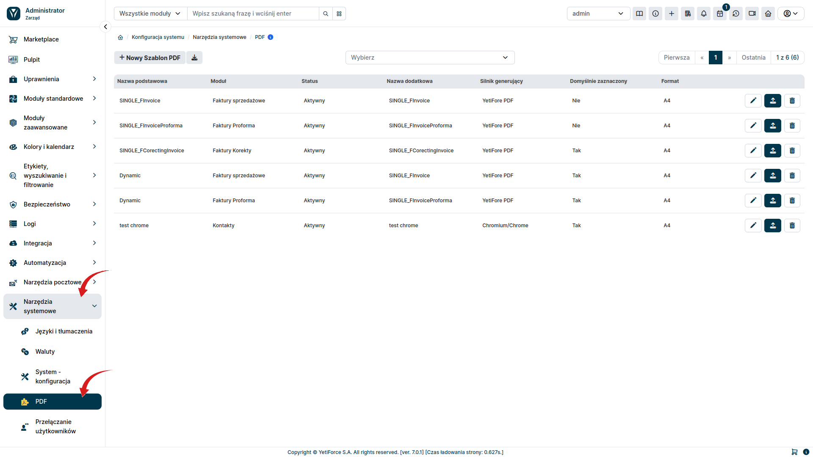Screen dimensions: 813x457
Task: Click the breadcrumb home icon
Action: (x=120, y=37)
